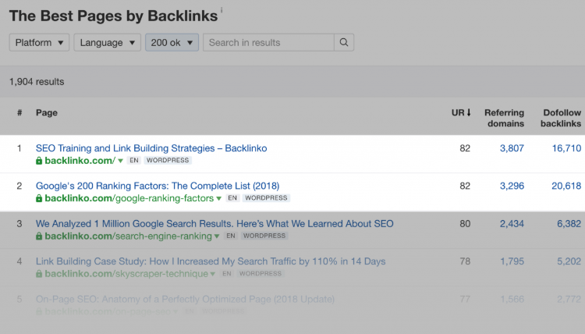The image size is (585, 334).
Task: Click dofollow backlinks value 6,382
Action: [569, 224]
